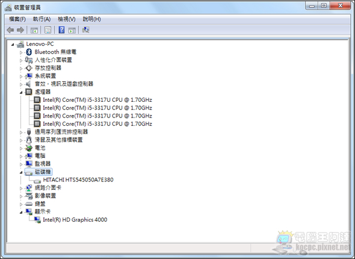Click the 電池 battery category icon

(x=29, y=148)
